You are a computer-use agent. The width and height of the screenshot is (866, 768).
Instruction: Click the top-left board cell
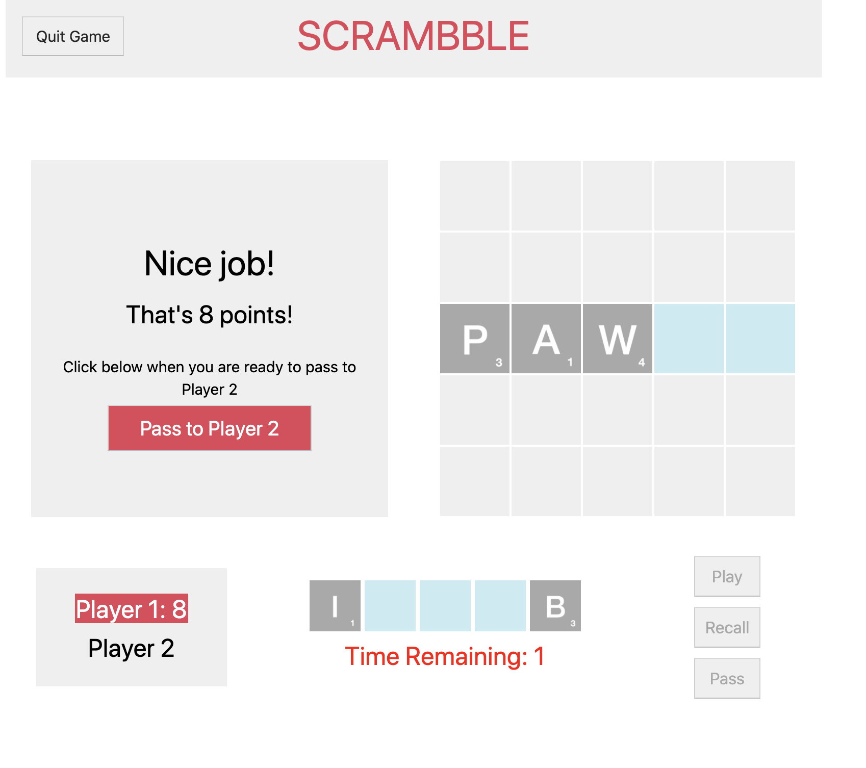475,196
